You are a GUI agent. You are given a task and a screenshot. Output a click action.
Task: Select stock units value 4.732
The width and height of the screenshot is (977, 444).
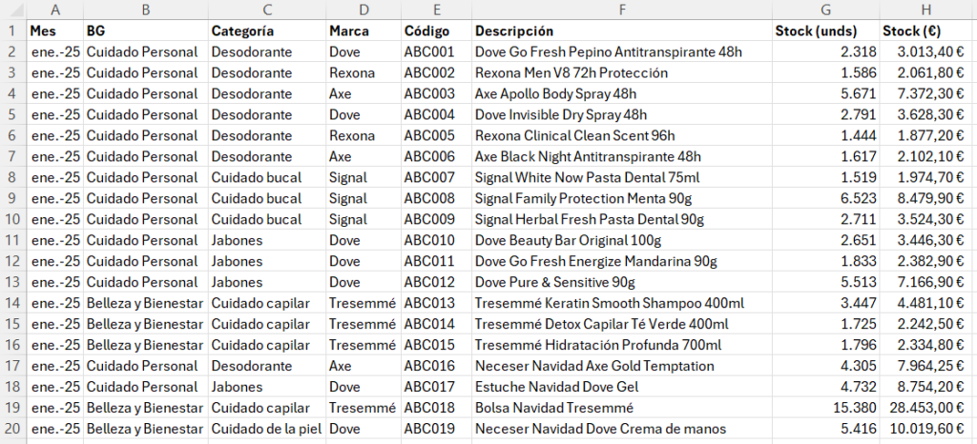tap(826, 387)
